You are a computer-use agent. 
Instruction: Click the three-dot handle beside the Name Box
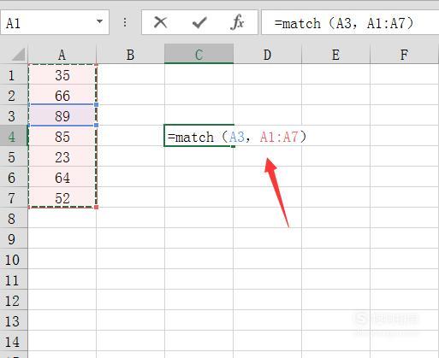[x=125, y=22]
